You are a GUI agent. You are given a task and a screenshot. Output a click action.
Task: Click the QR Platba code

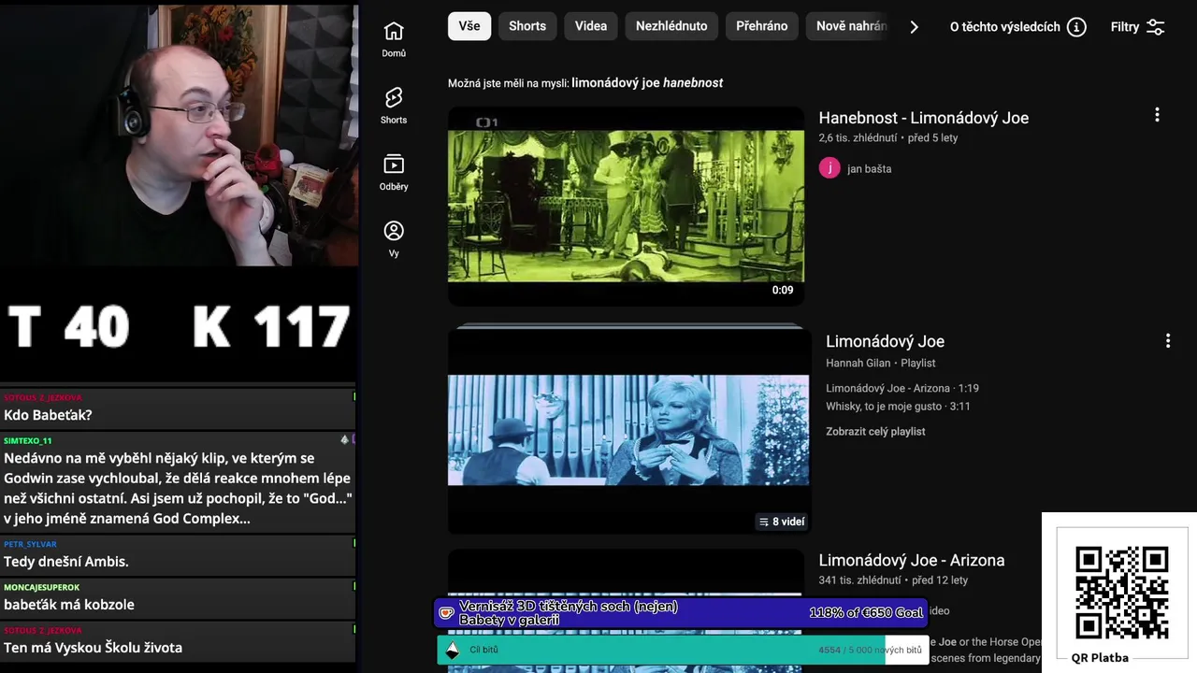point(1121,593)
